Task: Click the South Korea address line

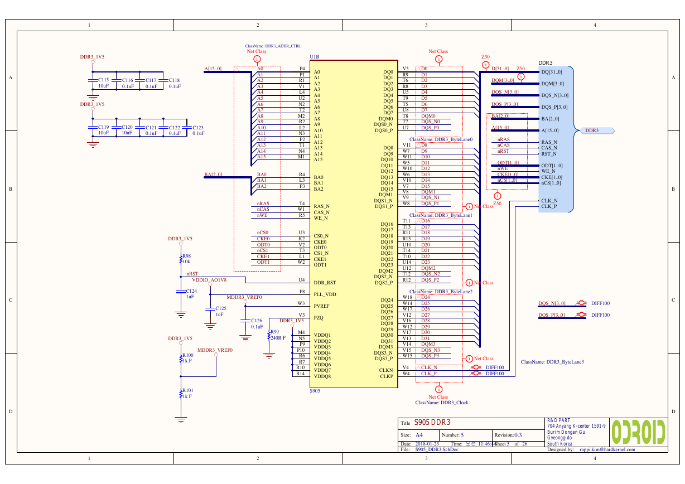Action: 561,444
